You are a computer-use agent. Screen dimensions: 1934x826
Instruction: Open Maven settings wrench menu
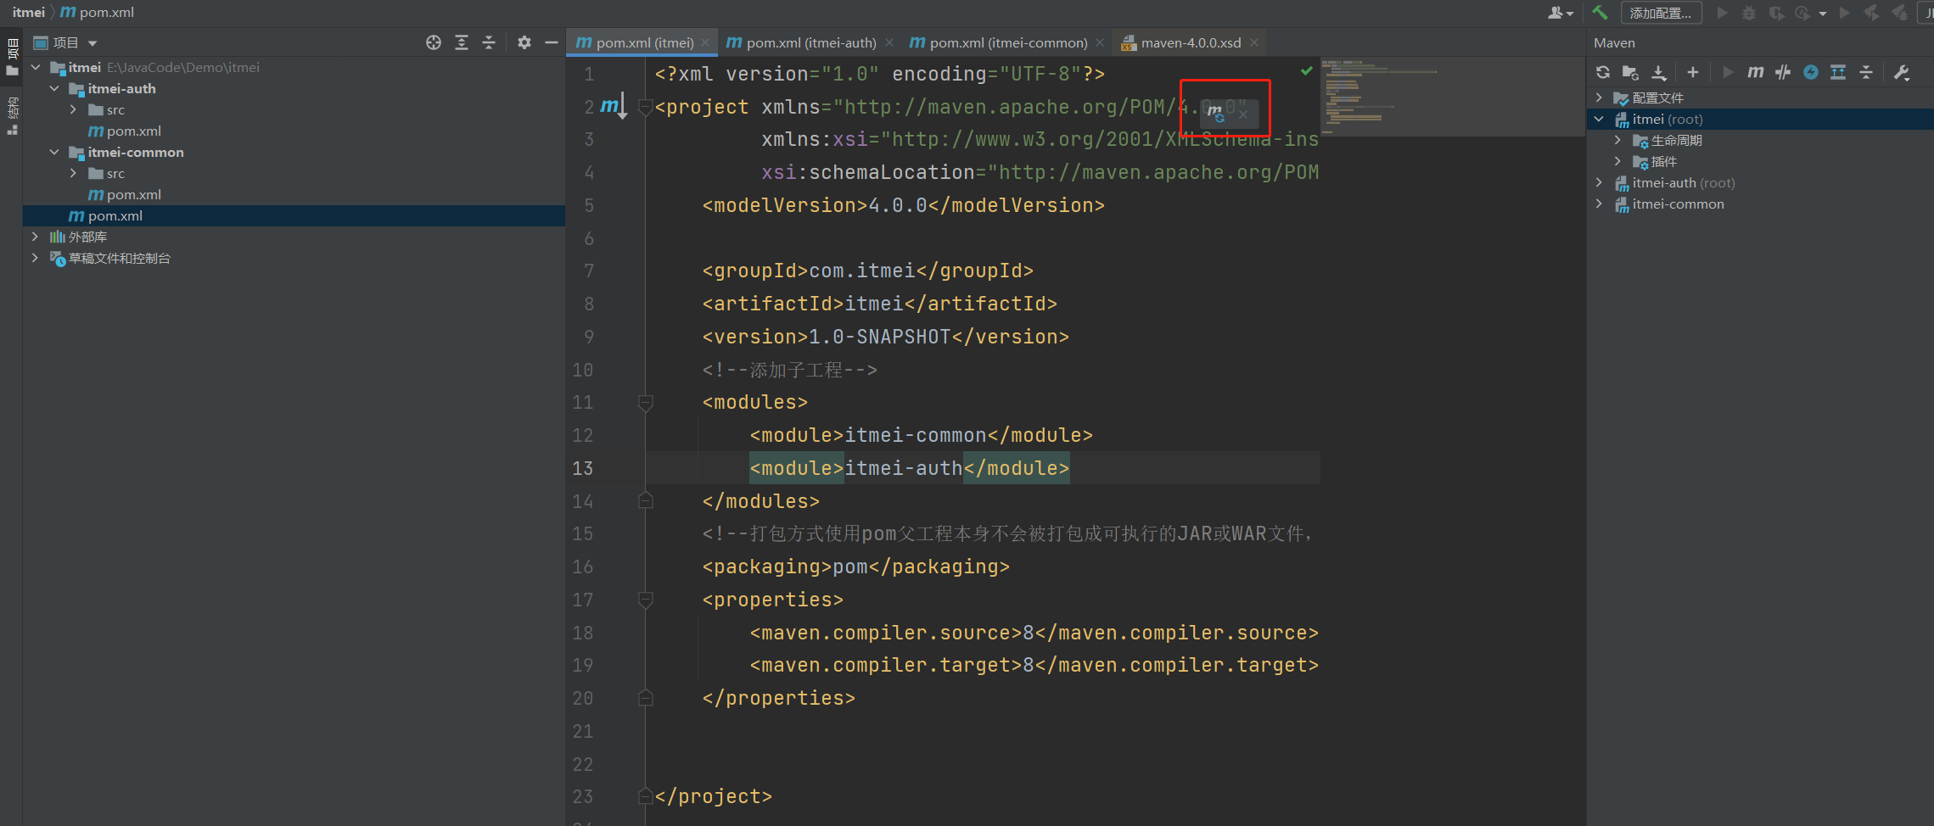pyautogui.click(x=1902, y=72)
